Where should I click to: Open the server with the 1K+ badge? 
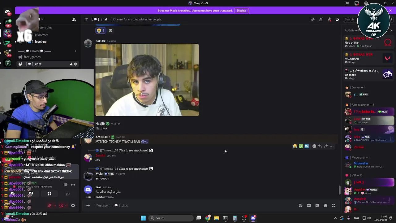coord(8,23)
